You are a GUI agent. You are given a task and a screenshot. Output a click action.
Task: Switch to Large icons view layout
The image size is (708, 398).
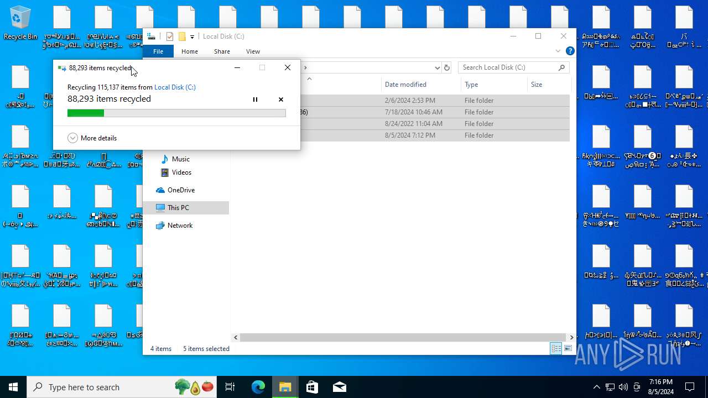point(568,348)
